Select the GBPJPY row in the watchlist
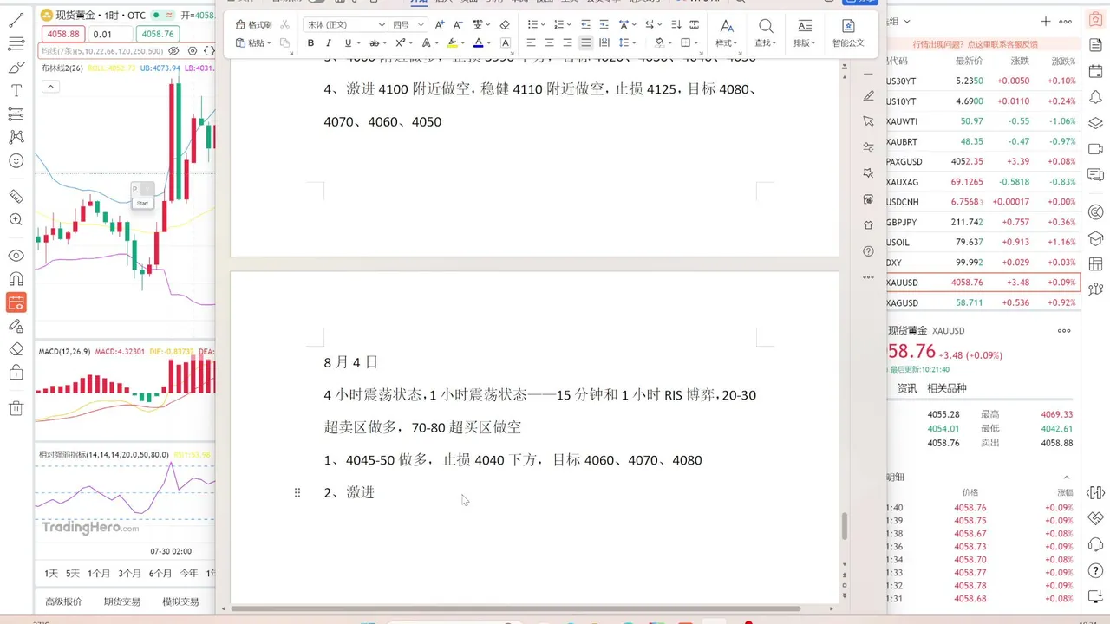1110x624 pixels. [983, 222]
